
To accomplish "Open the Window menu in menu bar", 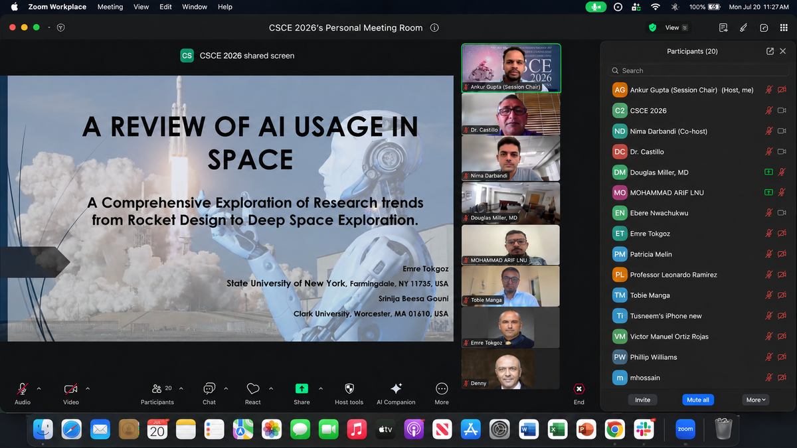I will click(x=195, y=7).
